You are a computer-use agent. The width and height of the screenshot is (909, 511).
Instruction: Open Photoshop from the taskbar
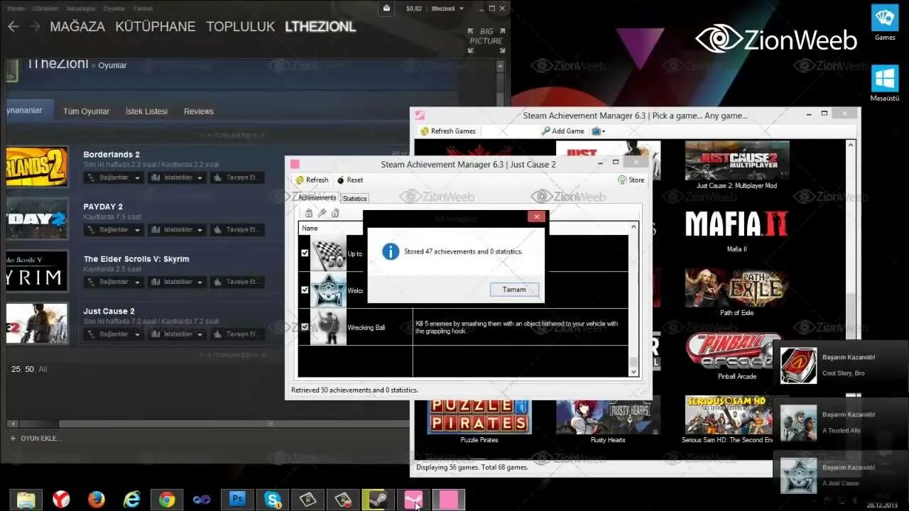(238, 500)
